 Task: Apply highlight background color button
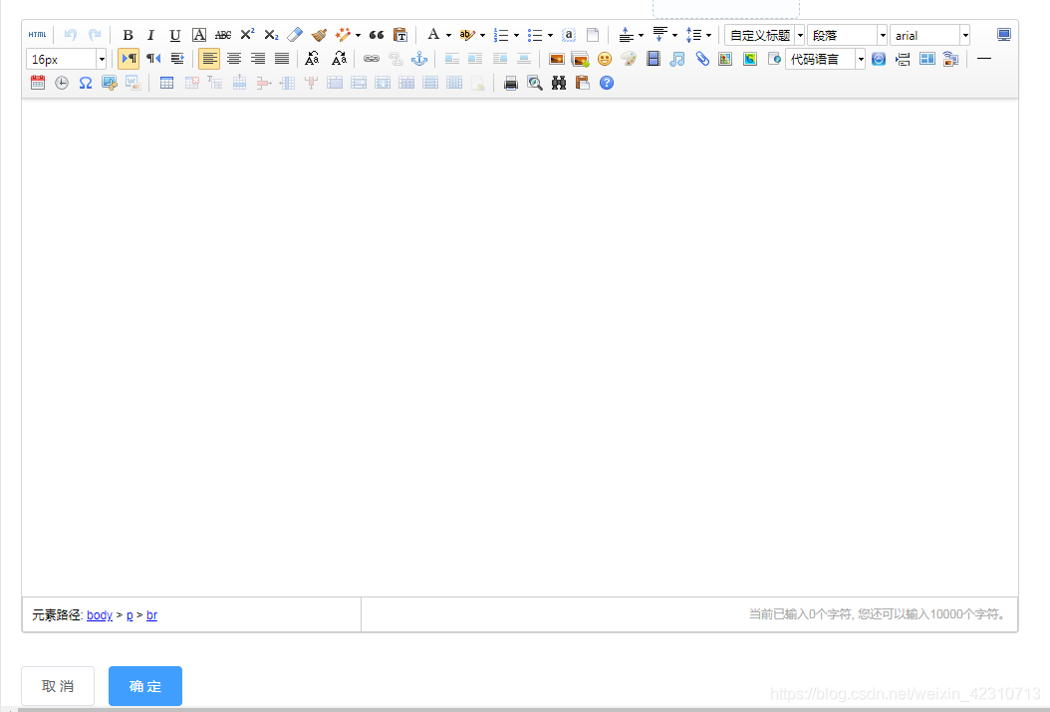point(467,35)
